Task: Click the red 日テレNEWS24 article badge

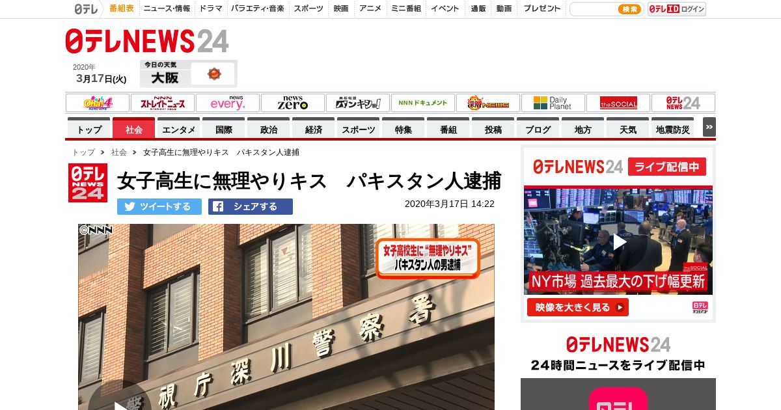Action: pos(88,182)
